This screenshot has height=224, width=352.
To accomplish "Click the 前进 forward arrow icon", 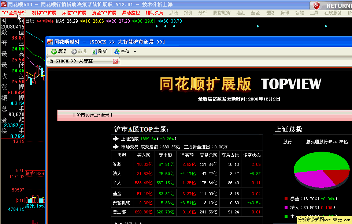I will click(74, 52).
